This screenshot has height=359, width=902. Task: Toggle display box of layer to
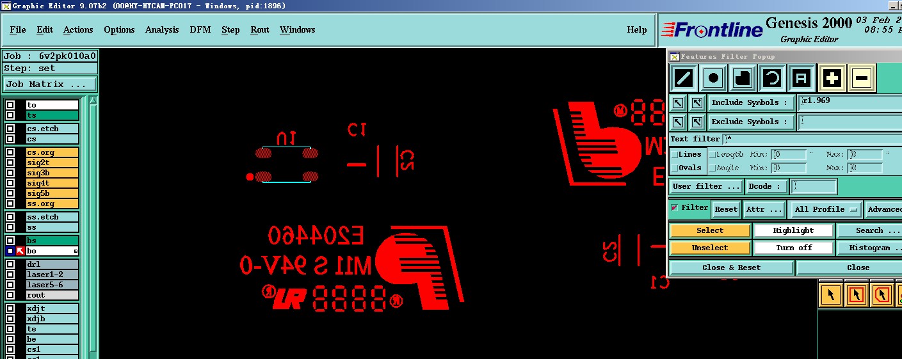[x=10, y=105]
